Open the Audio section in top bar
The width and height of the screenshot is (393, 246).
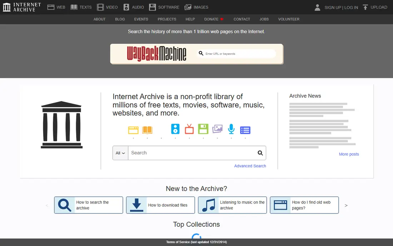pos(134,7)
